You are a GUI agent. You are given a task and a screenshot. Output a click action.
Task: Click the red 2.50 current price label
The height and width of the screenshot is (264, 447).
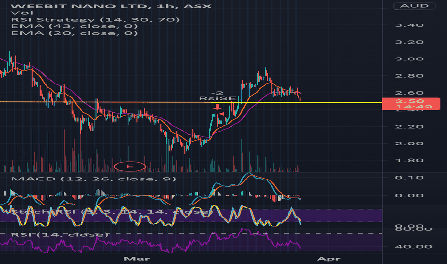[x=411, y=104]
